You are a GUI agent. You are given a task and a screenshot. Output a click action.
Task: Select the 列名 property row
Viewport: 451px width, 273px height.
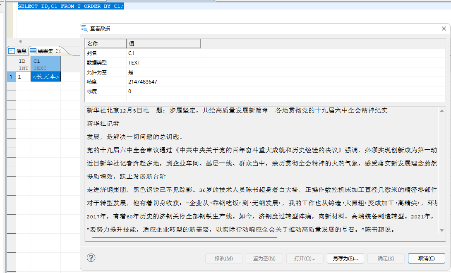pos(265,53)
